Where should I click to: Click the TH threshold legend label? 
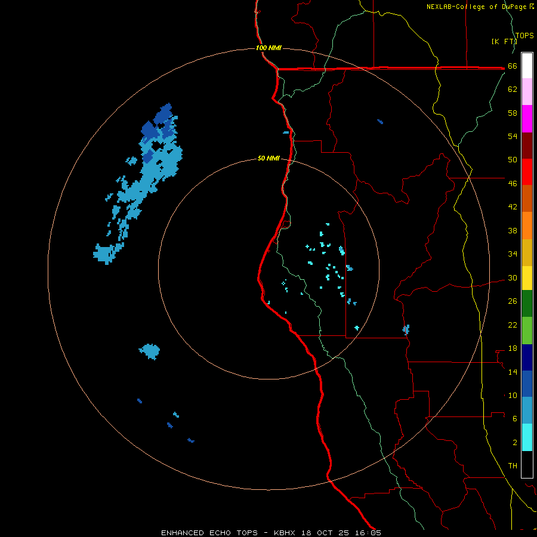click(513, 465)
